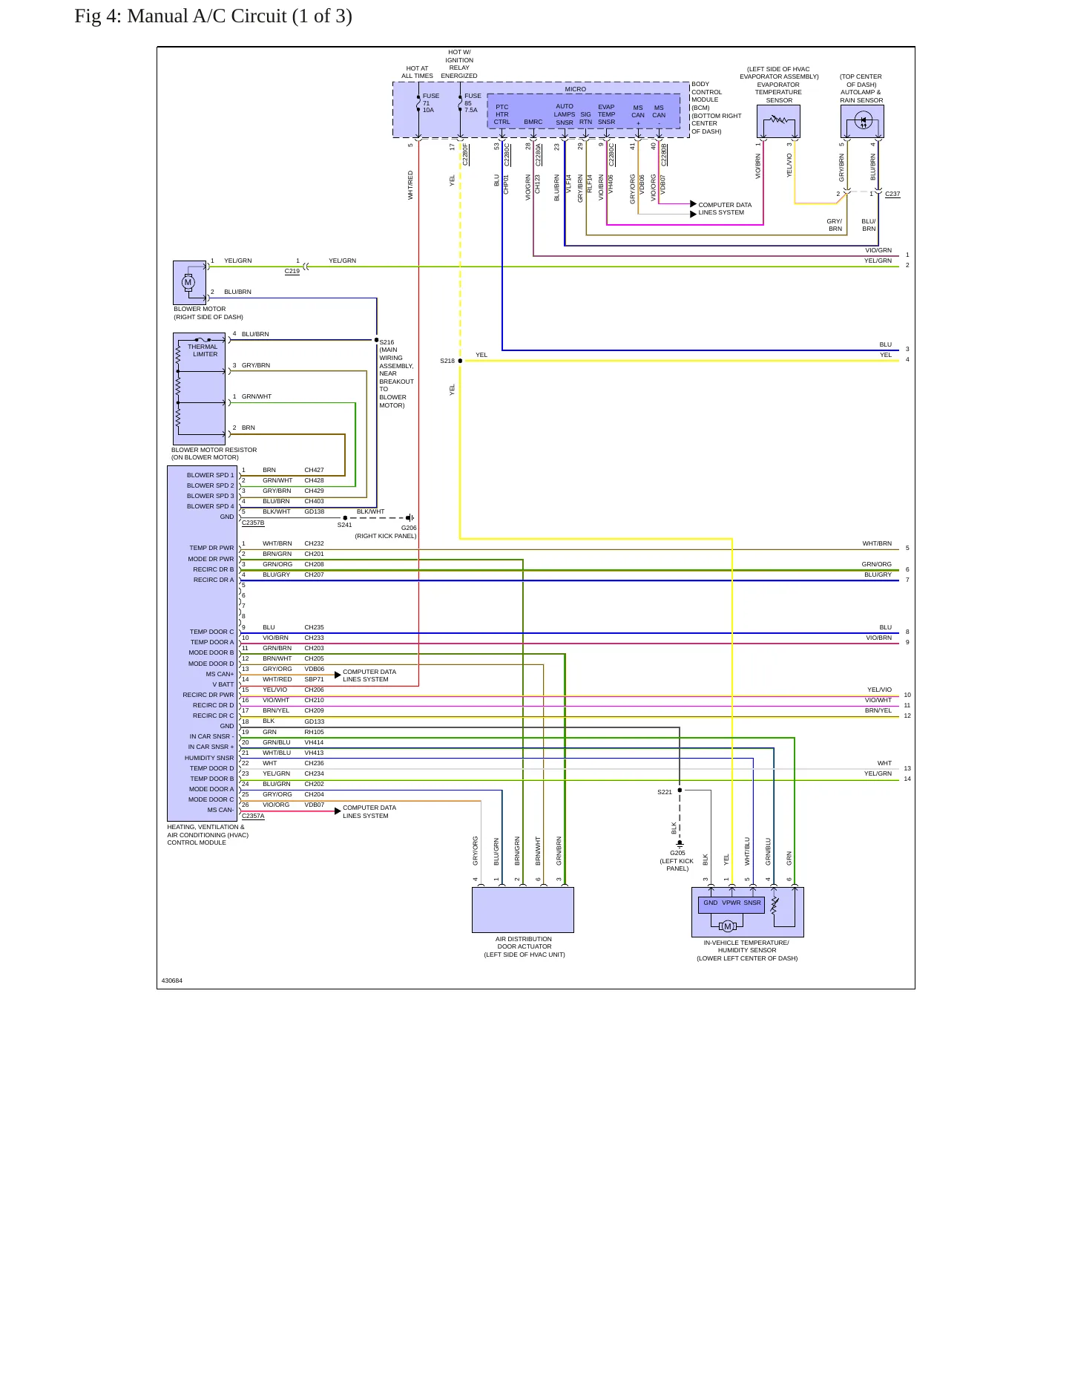Viewport: 1072px width, 1388px height.
Task: Click the S216 main wiring assembly note
Action: [396, 374]
